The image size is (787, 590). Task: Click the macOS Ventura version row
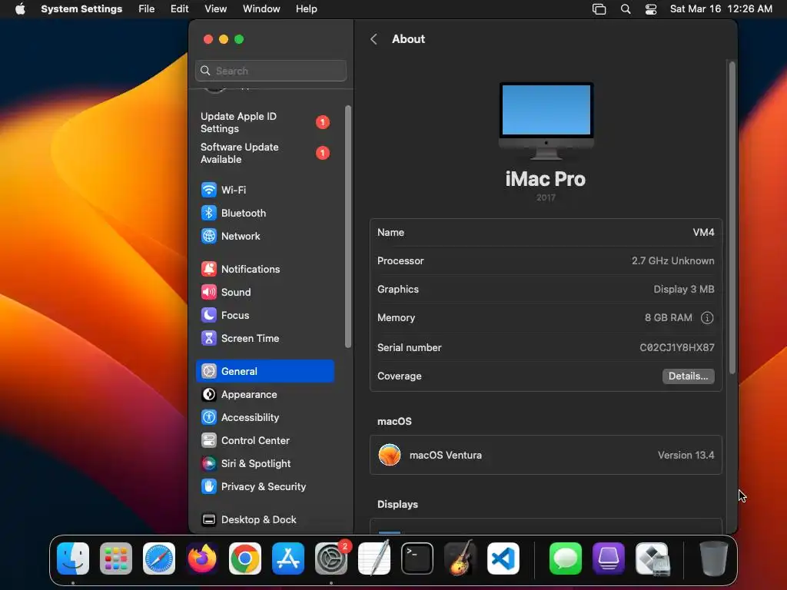(546, 455)
